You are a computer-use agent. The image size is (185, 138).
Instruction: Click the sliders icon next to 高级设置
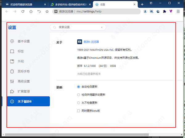pos(12,81)
